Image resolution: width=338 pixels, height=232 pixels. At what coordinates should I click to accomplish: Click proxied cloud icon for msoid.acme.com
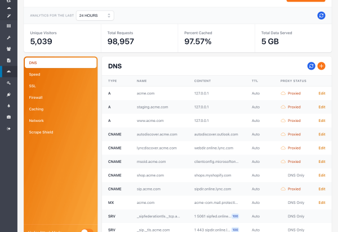tap(283, 161)
